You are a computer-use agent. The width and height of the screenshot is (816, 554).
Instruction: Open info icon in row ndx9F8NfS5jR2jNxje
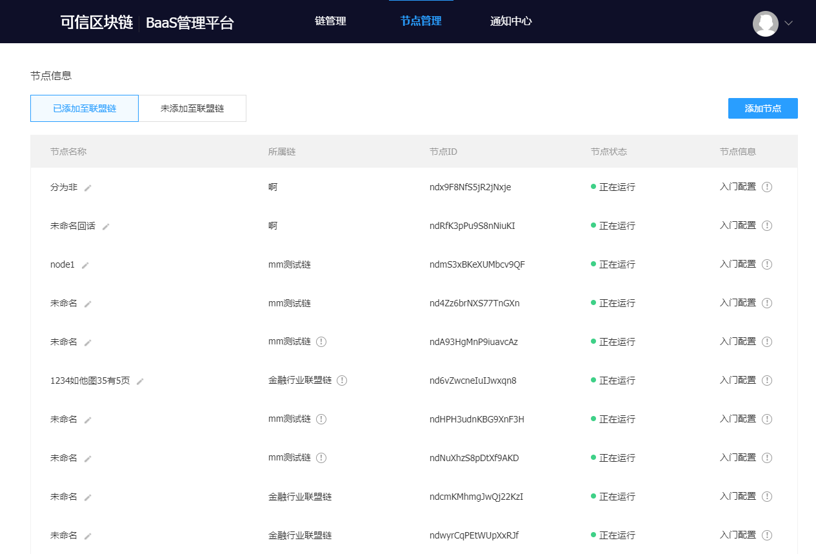[x=766, y=187]
